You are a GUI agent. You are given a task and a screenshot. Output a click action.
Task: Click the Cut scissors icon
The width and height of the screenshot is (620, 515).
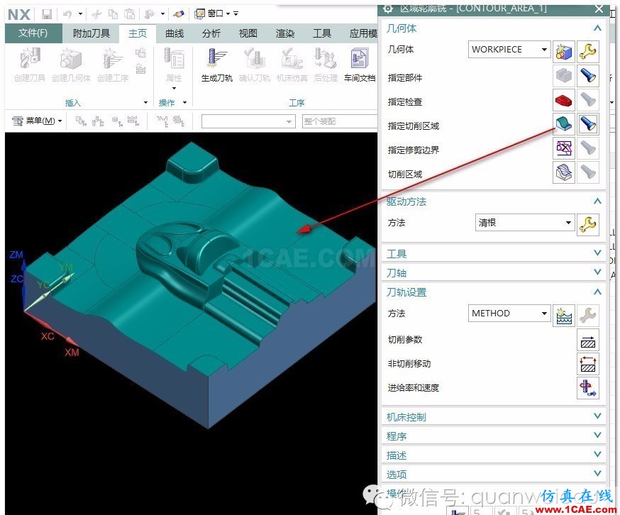(96, 15)
